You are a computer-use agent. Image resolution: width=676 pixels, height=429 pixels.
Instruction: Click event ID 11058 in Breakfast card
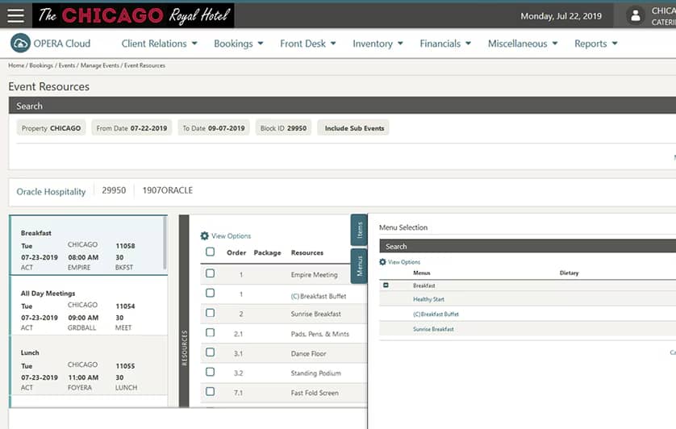pos(125,246)
